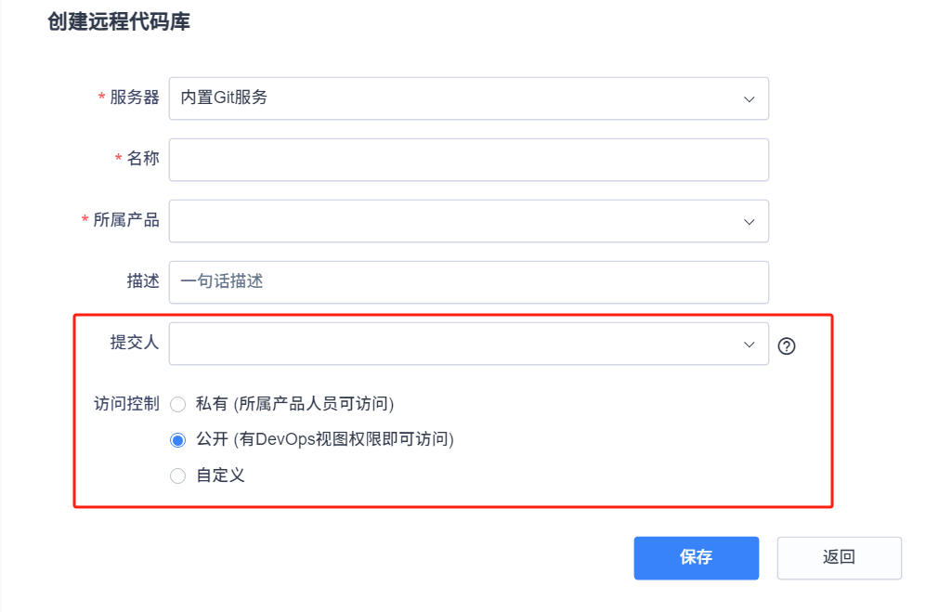Click the 提交人 field label

(135, 343)
